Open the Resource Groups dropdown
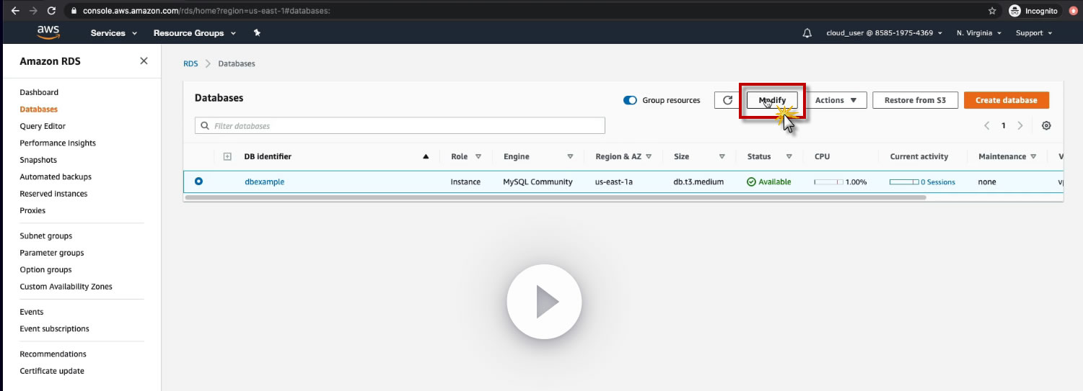1083x391 pixels. pyautogui.click(x=194, y=33)
